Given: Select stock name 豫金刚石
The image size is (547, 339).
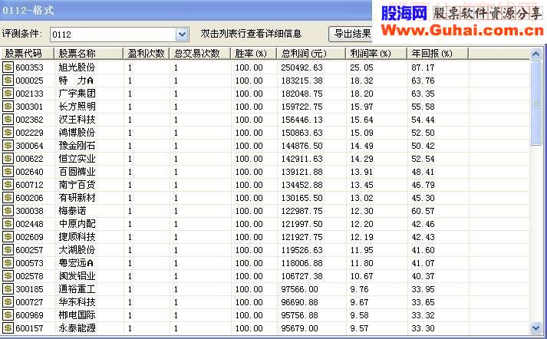Looking at the screenshot, I should [77, 146].
